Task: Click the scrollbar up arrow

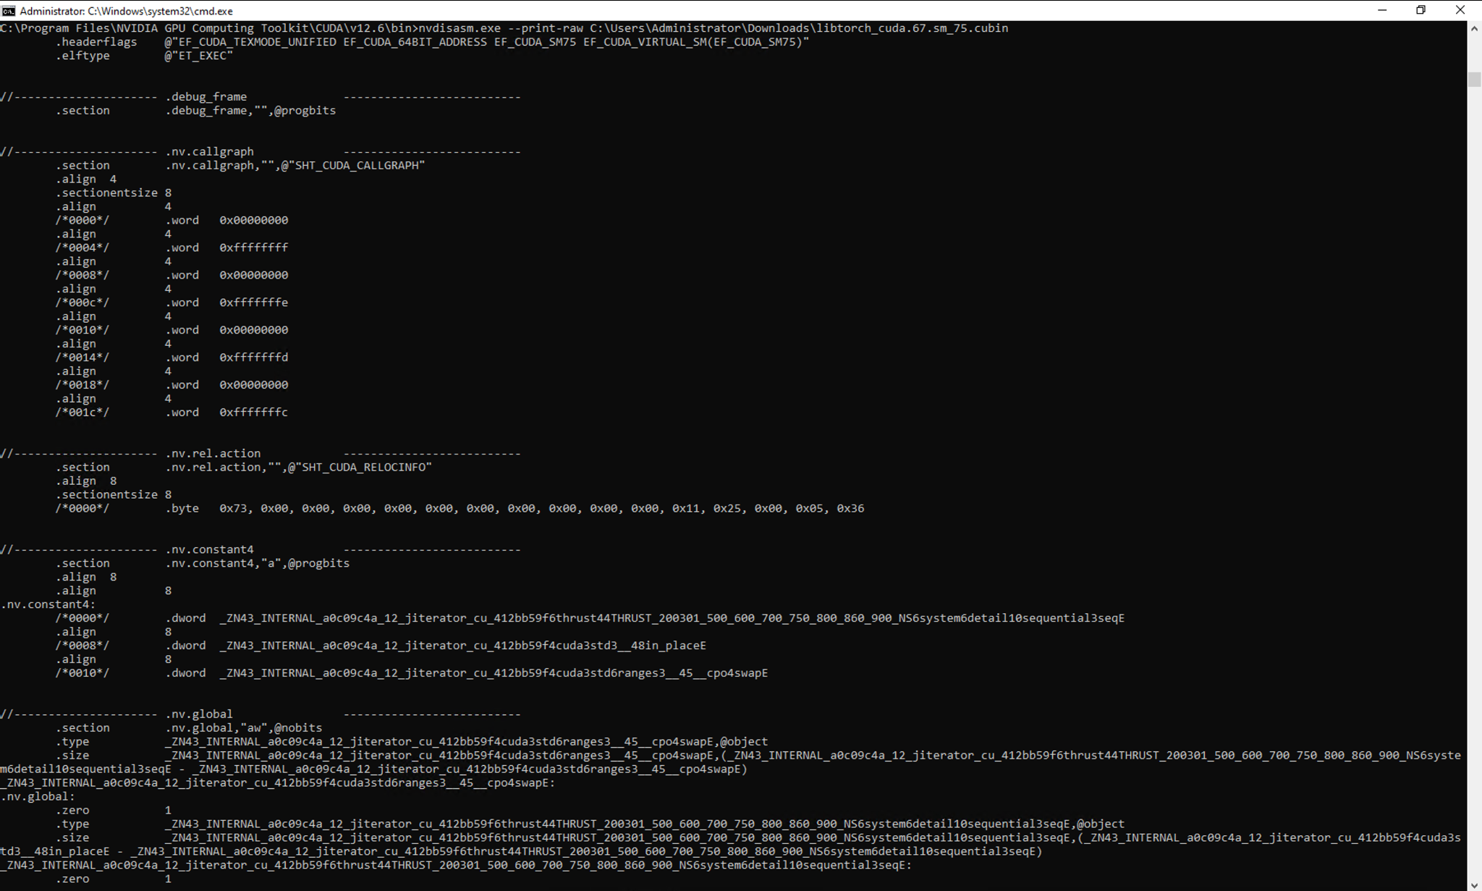Action: 1474,28
